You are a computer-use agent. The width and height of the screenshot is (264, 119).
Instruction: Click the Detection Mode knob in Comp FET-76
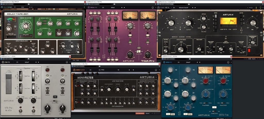click(x=181, y=49)
